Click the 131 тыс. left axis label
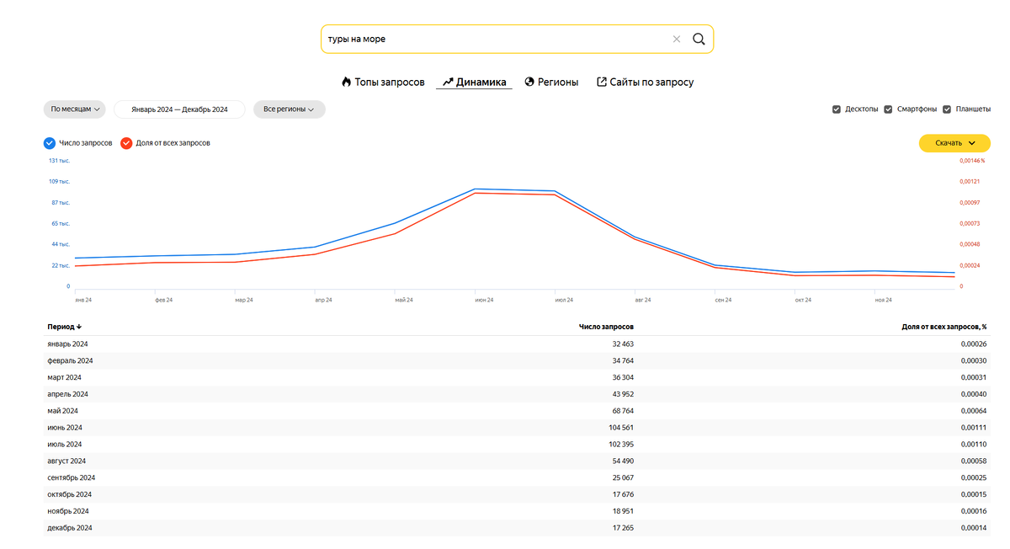The image size is (1010, 549). [59, 161]
